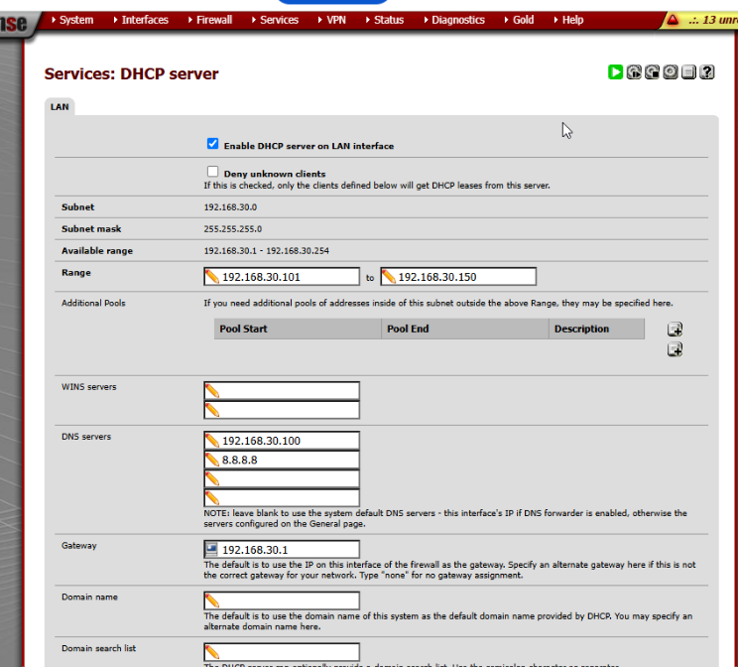Viewport: 738px width, 667px height.
Task: Open related settings via the gear icon
Action: [x=671, y=72]
